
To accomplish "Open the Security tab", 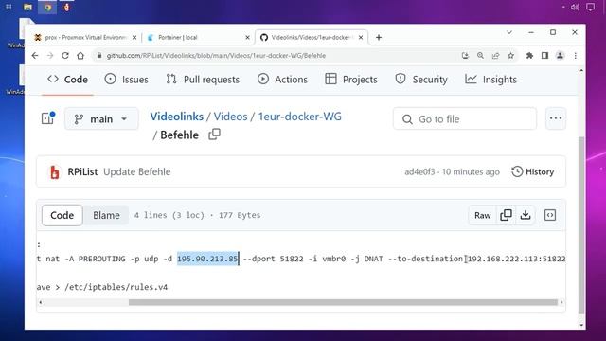I will [421, 80].
